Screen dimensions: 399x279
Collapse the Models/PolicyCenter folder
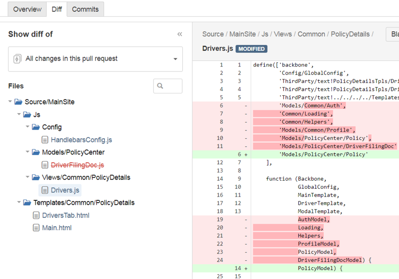click(28, 152)
